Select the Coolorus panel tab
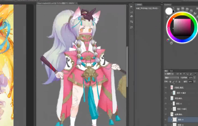Screen dimensions: 198x126 168,5
